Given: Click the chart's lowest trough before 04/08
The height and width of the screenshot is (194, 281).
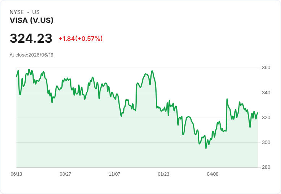Looking at the screenshot, I should (206, 148).
